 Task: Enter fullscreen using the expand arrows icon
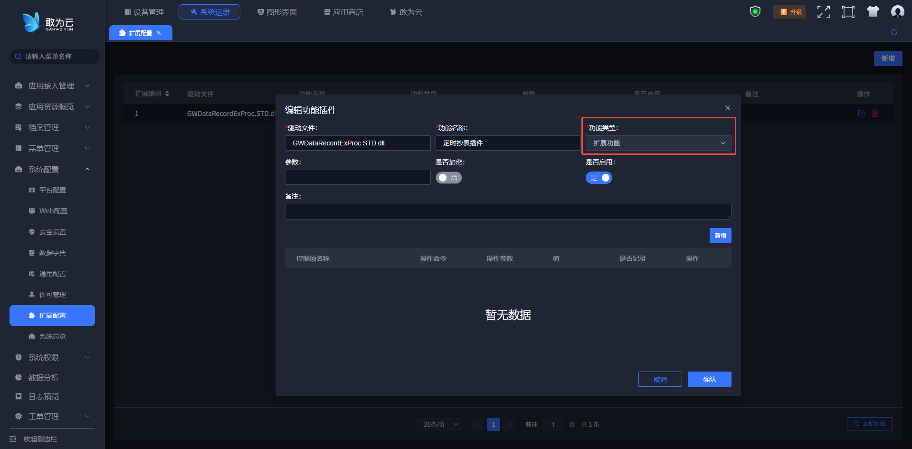point(823,12)
